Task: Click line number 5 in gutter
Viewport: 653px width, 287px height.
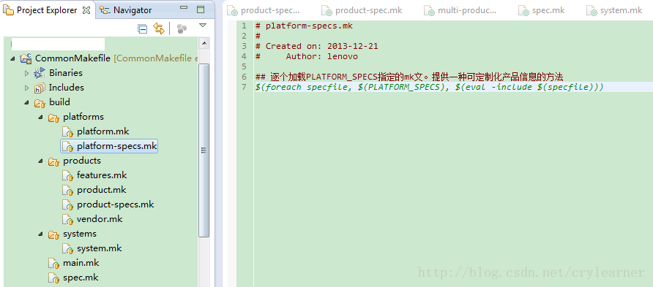Action: [244, 66]
